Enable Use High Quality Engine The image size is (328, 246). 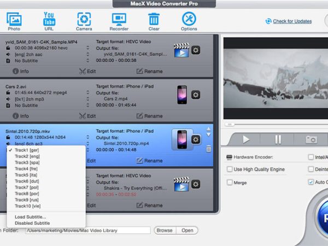tap(230, 169)
